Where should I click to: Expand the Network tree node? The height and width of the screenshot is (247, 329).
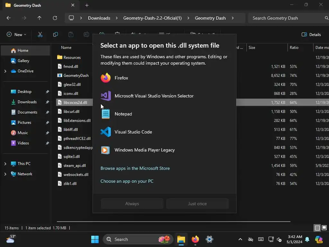click(x=5, y=174)
